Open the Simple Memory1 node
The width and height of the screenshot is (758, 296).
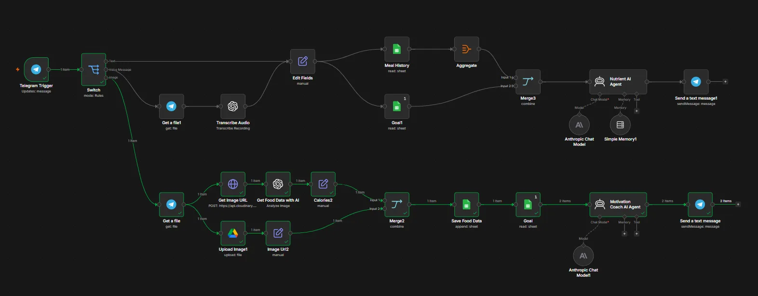pos(620,125)
